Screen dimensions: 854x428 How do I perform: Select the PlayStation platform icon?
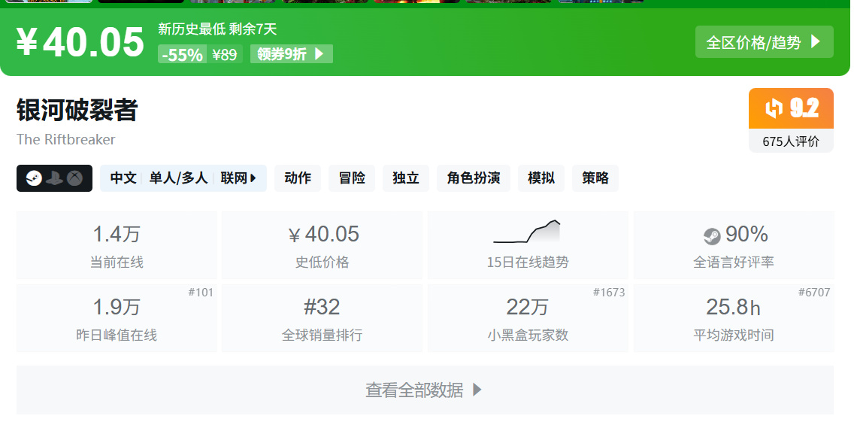click(x=54, y=178)
